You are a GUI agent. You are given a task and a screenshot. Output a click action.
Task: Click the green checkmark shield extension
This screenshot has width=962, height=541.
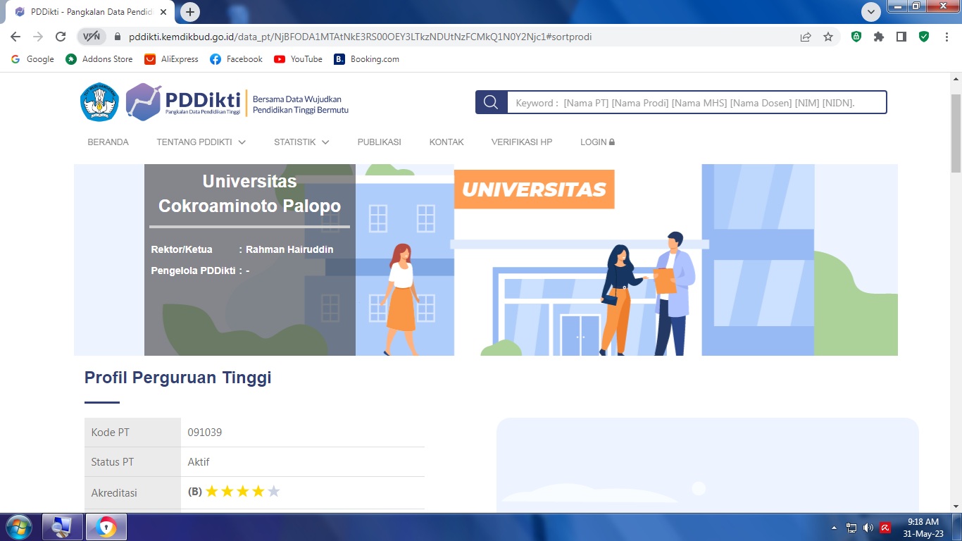[924, 37]
